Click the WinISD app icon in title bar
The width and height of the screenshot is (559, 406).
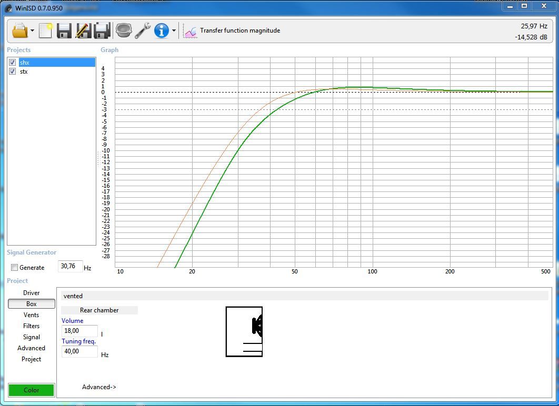8,8
